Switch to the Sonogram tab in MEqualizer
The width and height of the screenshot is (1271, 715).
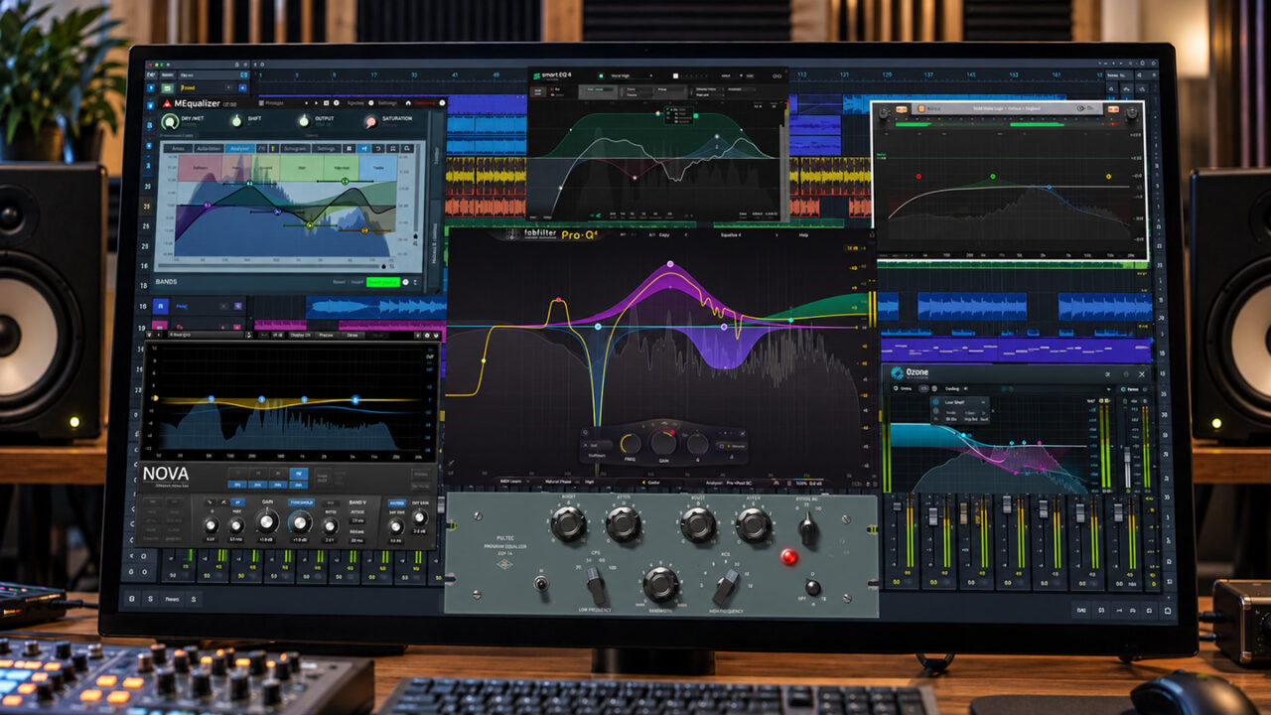point(295,148)
